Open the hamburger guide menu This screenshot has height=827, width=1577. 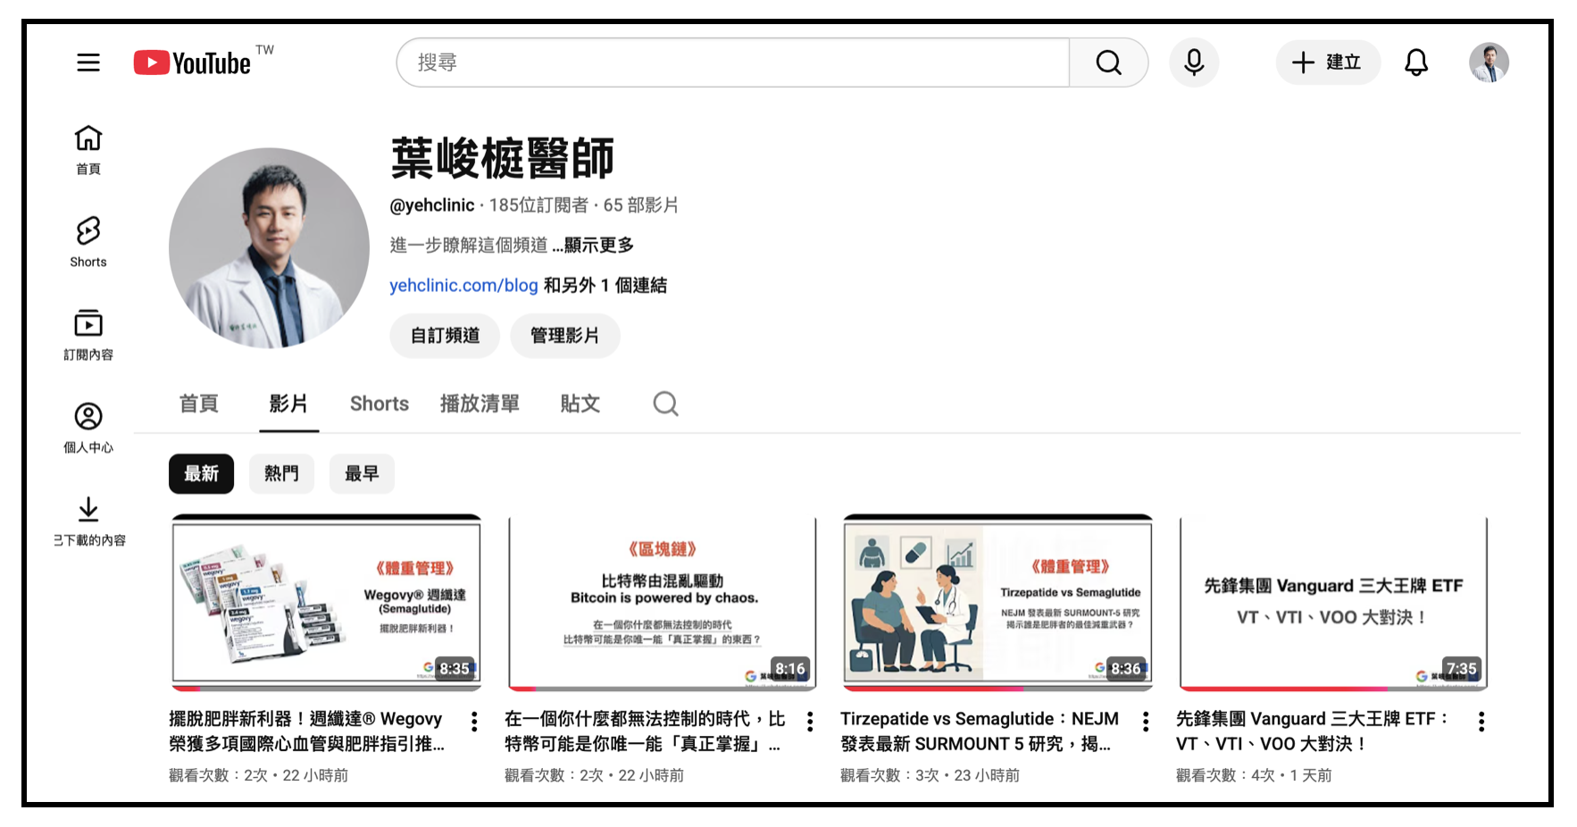click(88, 63)
